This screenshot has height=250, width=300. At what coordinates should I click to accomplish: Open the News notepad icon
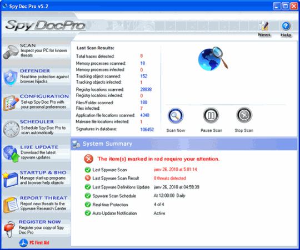coord(264,26)
